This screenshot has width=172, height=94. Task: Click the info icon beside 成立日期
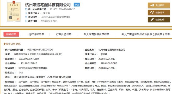click(26, 21)
